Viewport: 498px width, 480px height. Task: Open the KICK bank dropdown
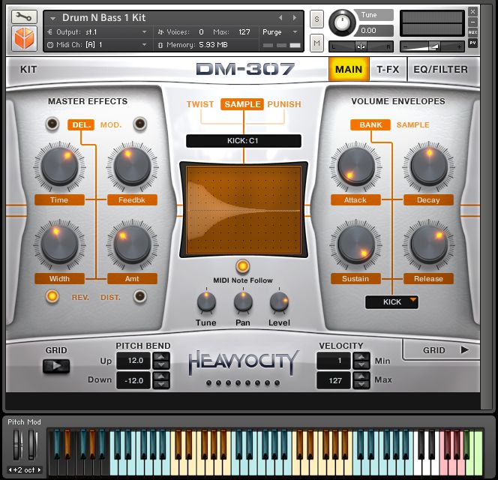pyautogui.click(x=392, y=301)
